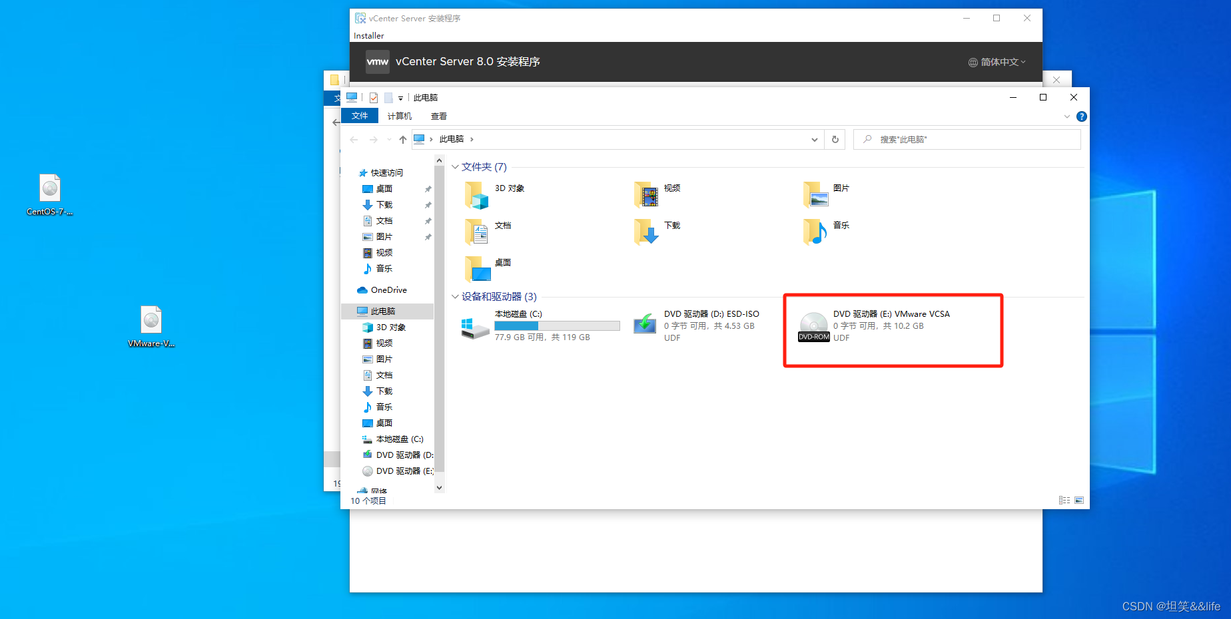Collapse the 设备和驱动器 (3) group
1231x619 pixels.
(455, 297)
